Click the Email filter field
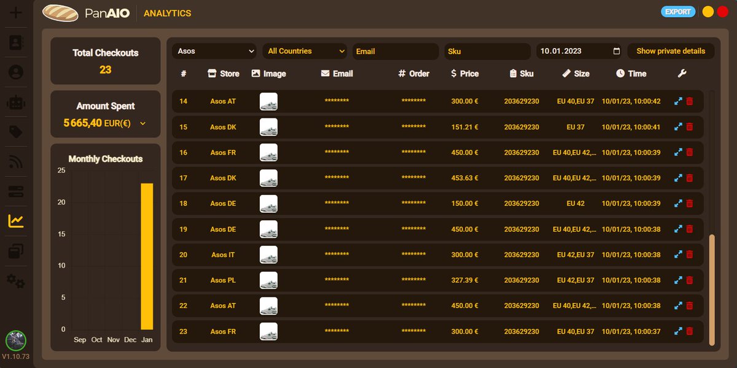This screenshot has width=737, height=368. coord(396,51)
